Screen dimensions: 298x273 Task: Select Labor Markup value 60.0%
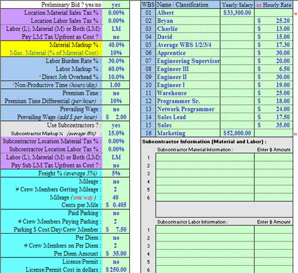click(116, 69)
